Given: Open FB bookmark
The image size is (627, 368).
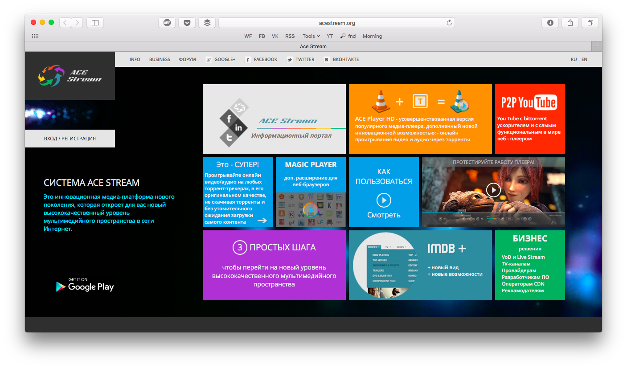Looking at the screenshot, I should 262,36.
